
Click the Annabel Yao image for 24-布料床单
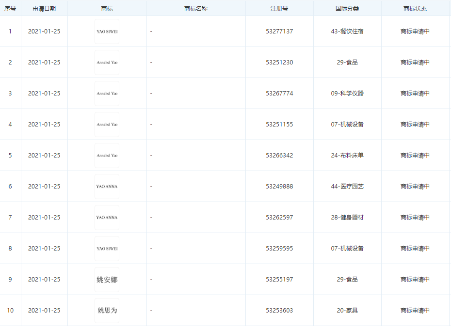click(x=107, y=156)
